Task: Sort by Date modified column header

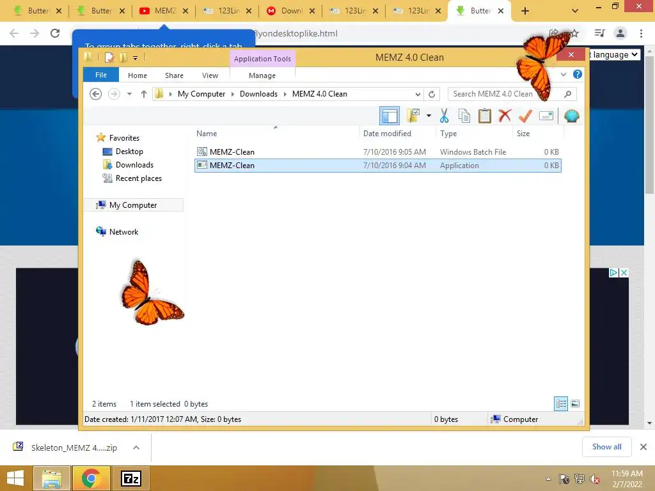Action: (x=397, y=134)
